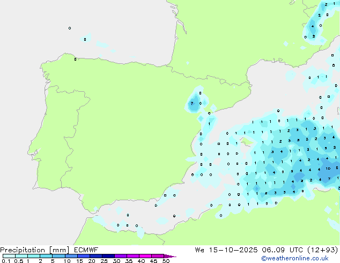Pick the 40–45 mm magenta swatch
The image size is (340, 263).
point(145,256)
